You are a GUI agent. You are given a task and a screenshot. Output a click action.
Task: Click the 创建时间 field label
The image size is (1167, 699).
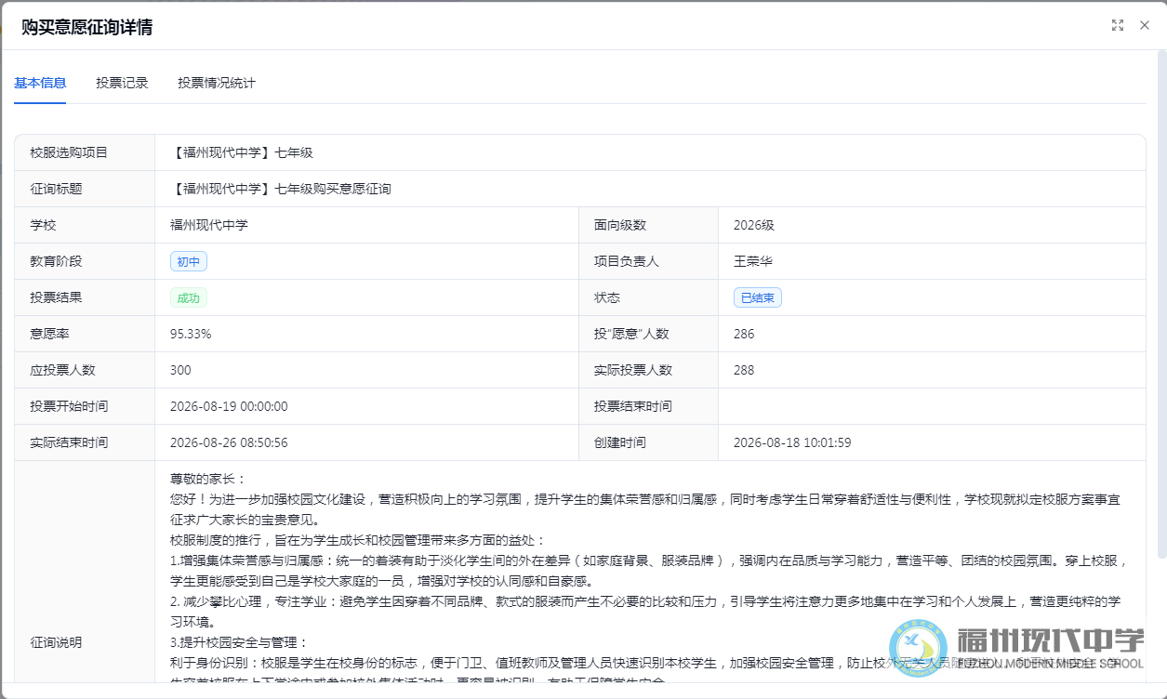pos(620,442)
